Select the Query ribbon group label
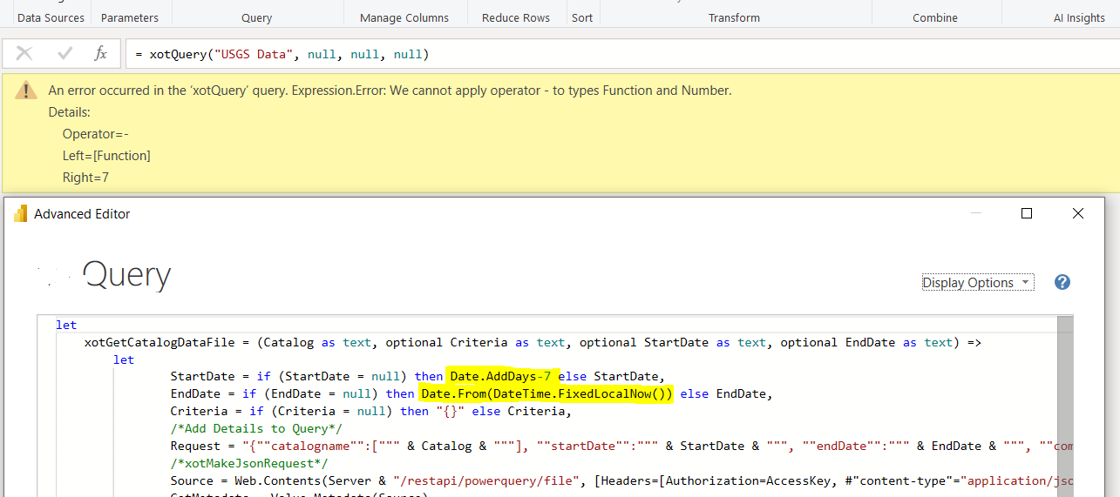 pos(256,17)
